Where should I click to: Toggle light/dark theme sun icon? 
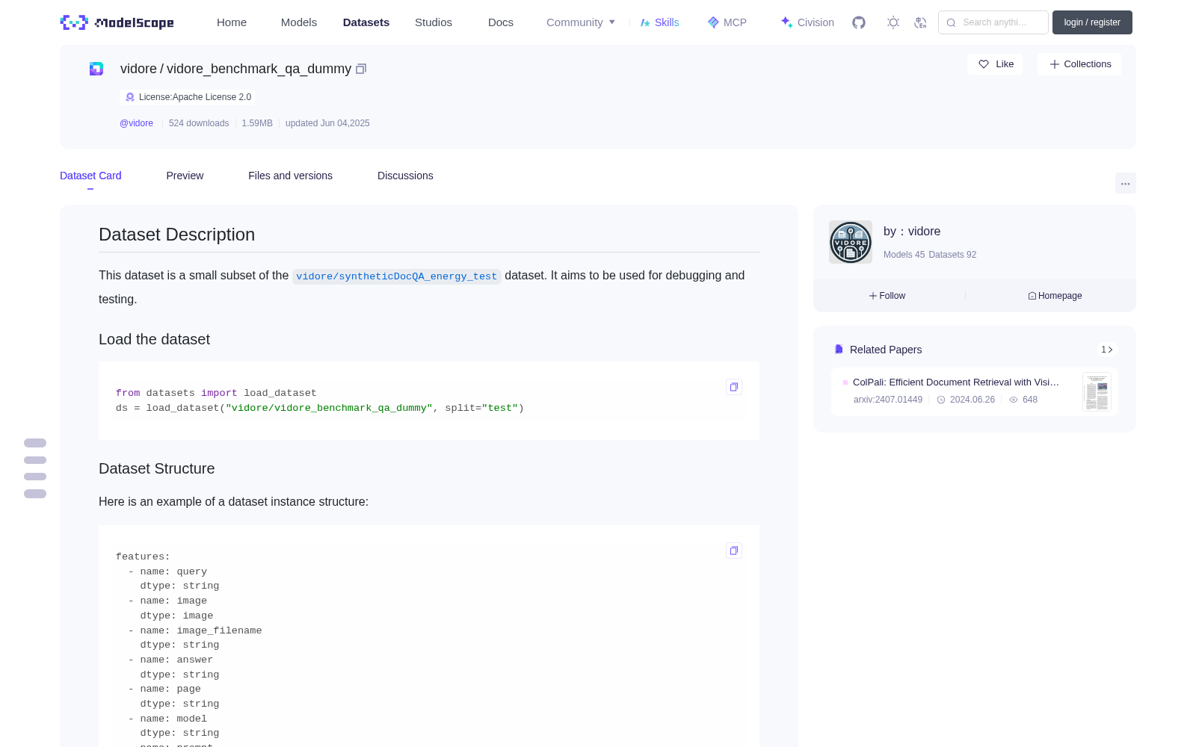[893, 22]
